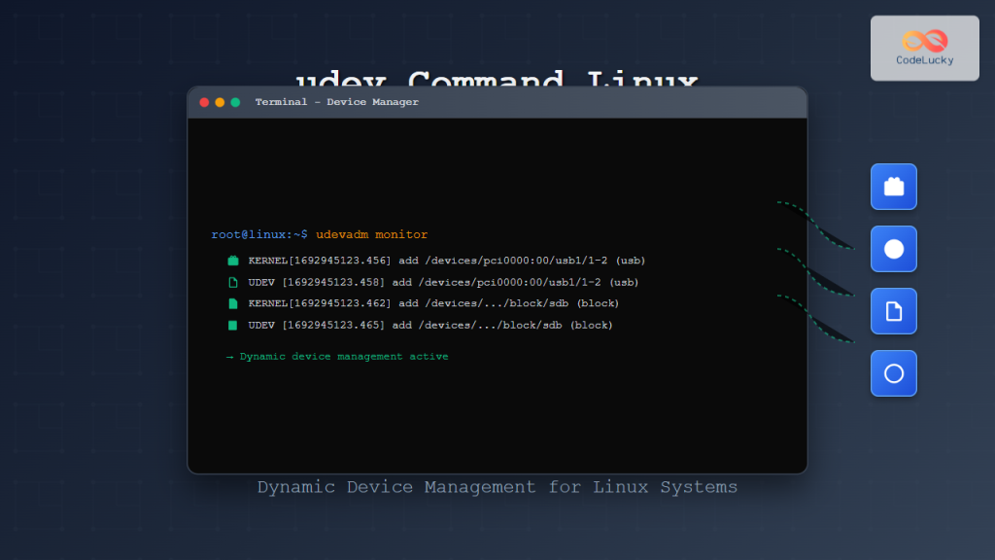Select the briefcase icon in the right sidebar
This screenshot has height=560, width=995.
coord(893,187)
